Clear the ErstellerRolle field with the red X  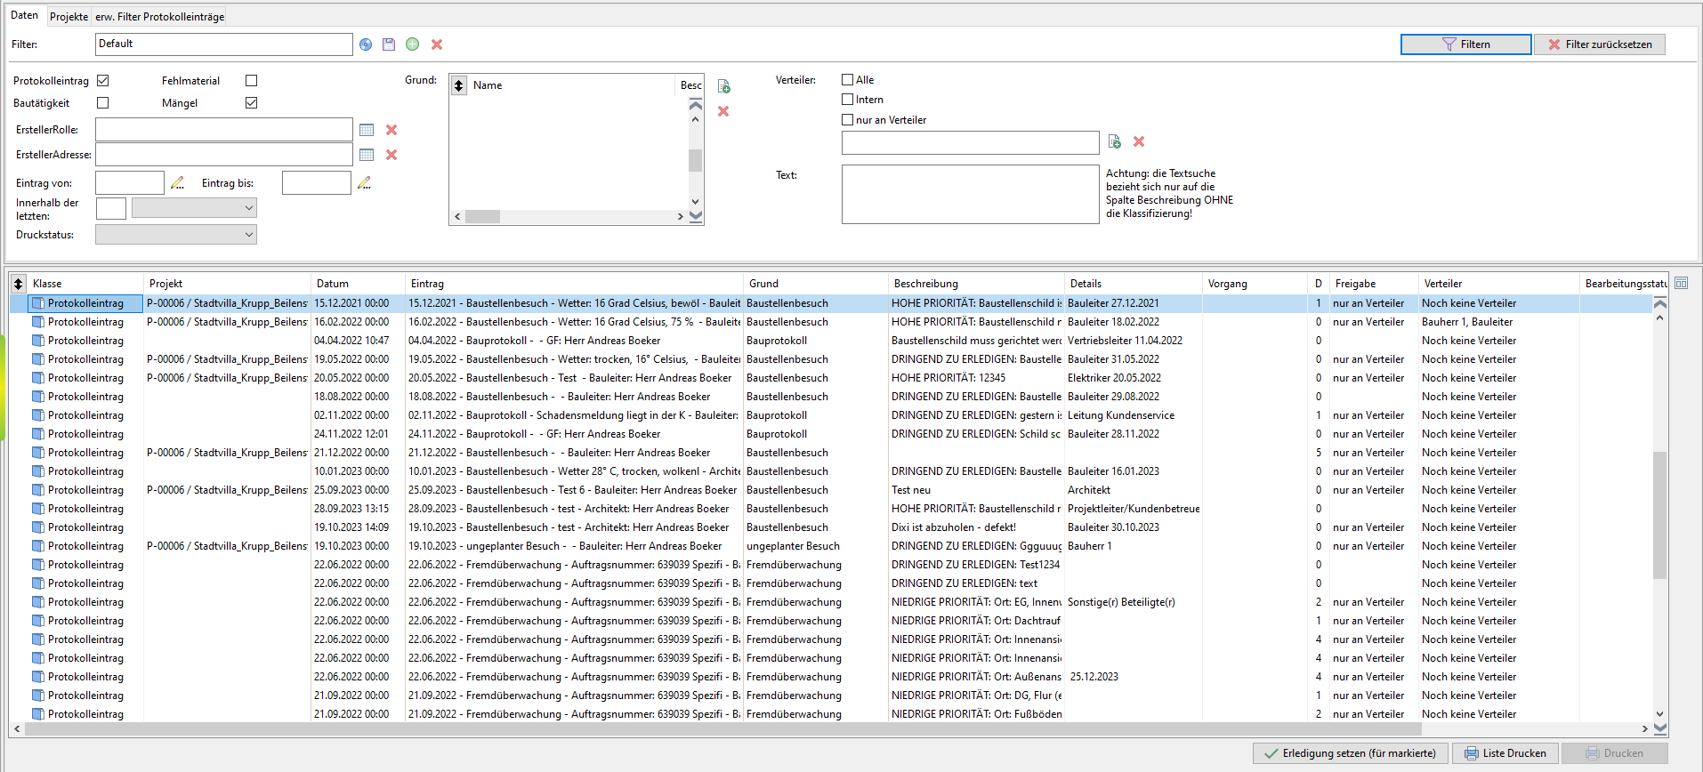[x=391, y=130]
